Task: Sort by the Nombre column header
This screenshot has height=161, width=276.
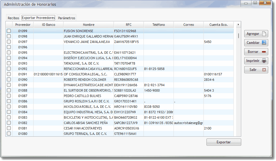Action: (88, 25)
